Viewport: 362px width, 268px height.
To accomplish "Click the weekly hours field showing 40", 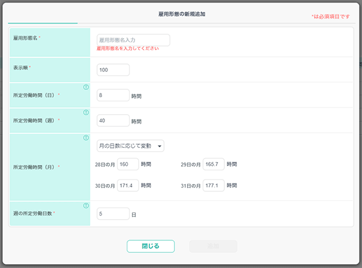I will coord(113,121).
